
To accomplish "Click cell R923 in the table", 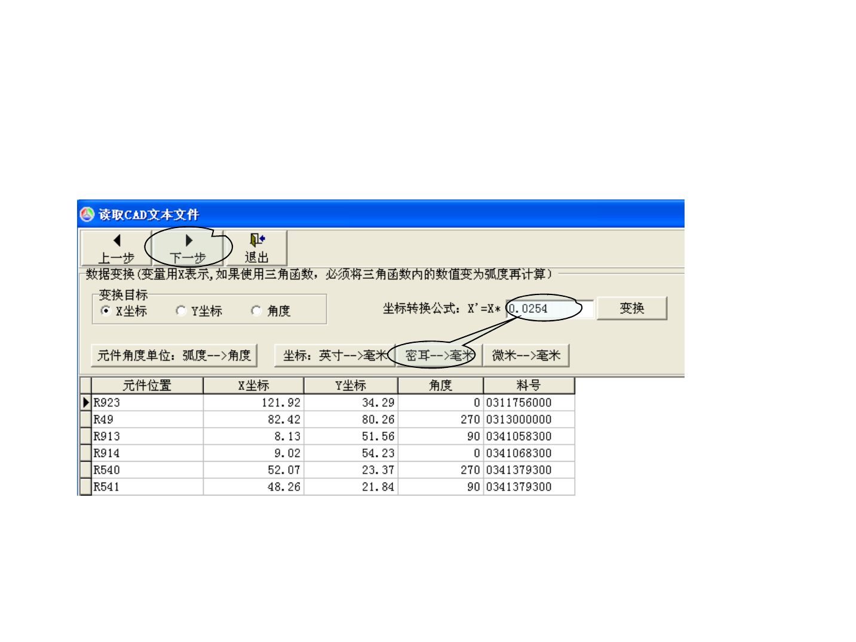I will tap(147, 403).
